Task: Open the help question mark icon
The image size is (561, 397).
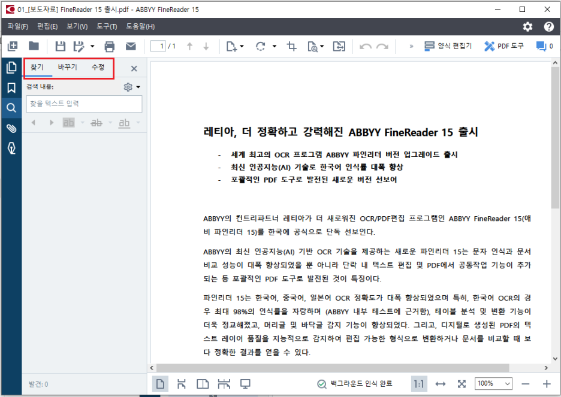Action: click(549, 27)
